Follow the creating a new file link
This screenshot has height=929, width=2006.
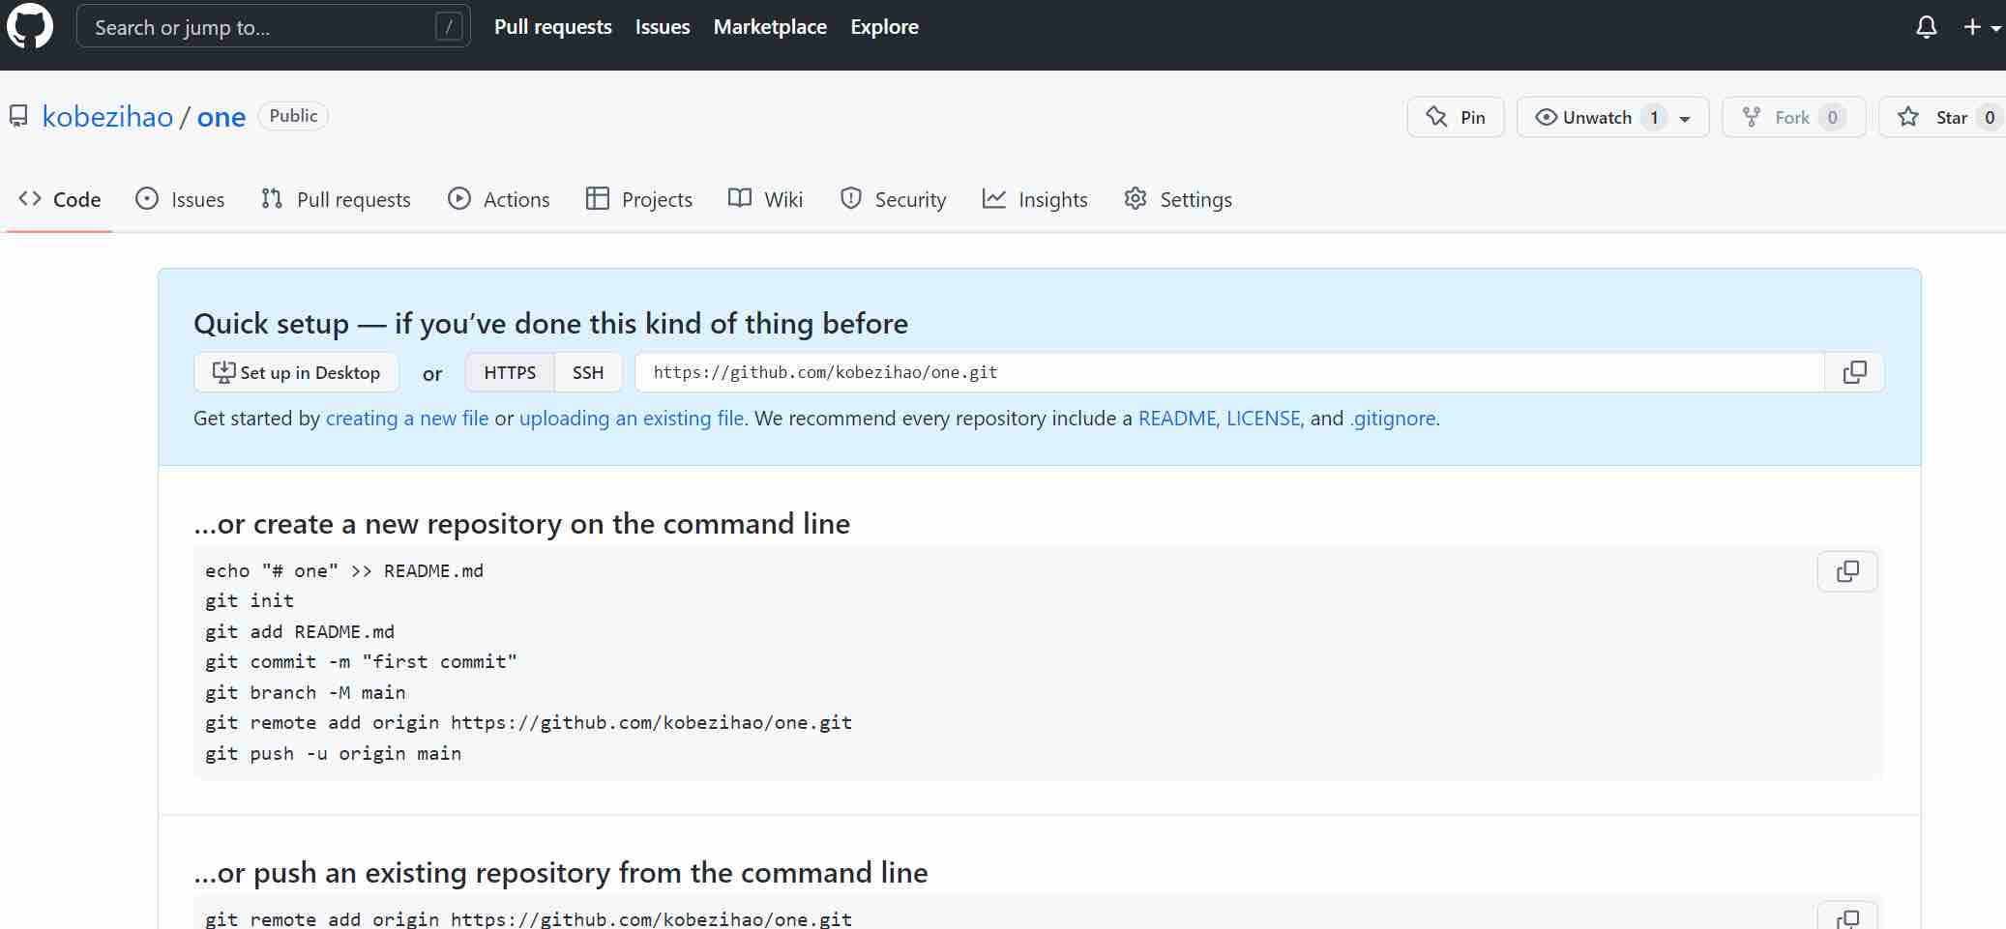tap(406, 419)
